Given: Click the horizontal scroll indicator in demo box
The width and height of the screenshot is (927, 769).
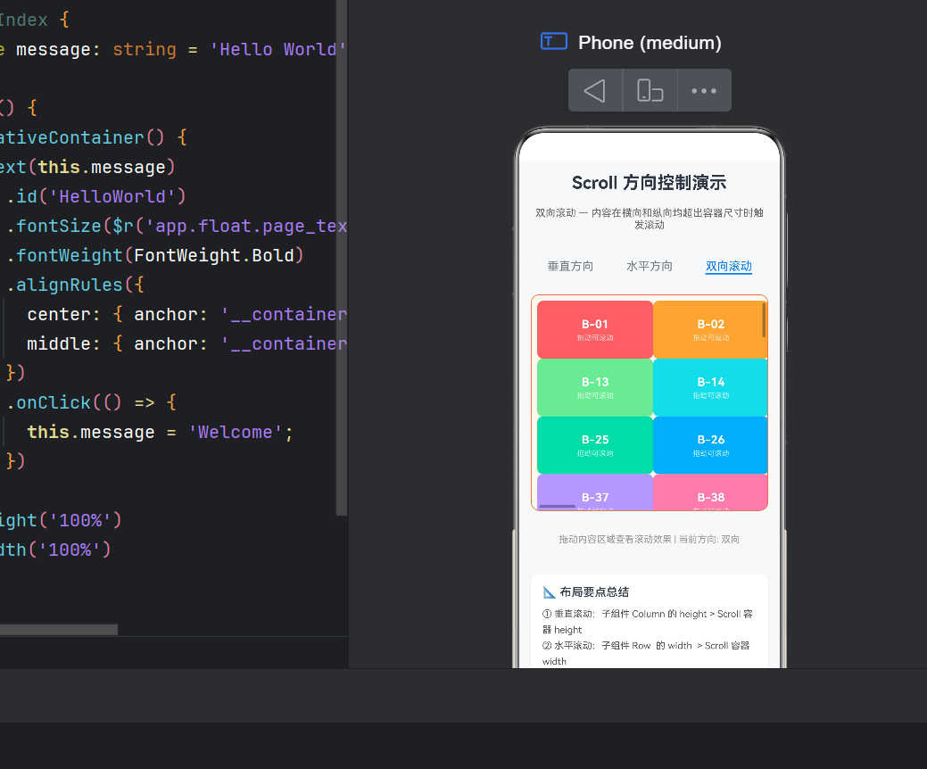Looking at the screenshot, I should (558, 507).
